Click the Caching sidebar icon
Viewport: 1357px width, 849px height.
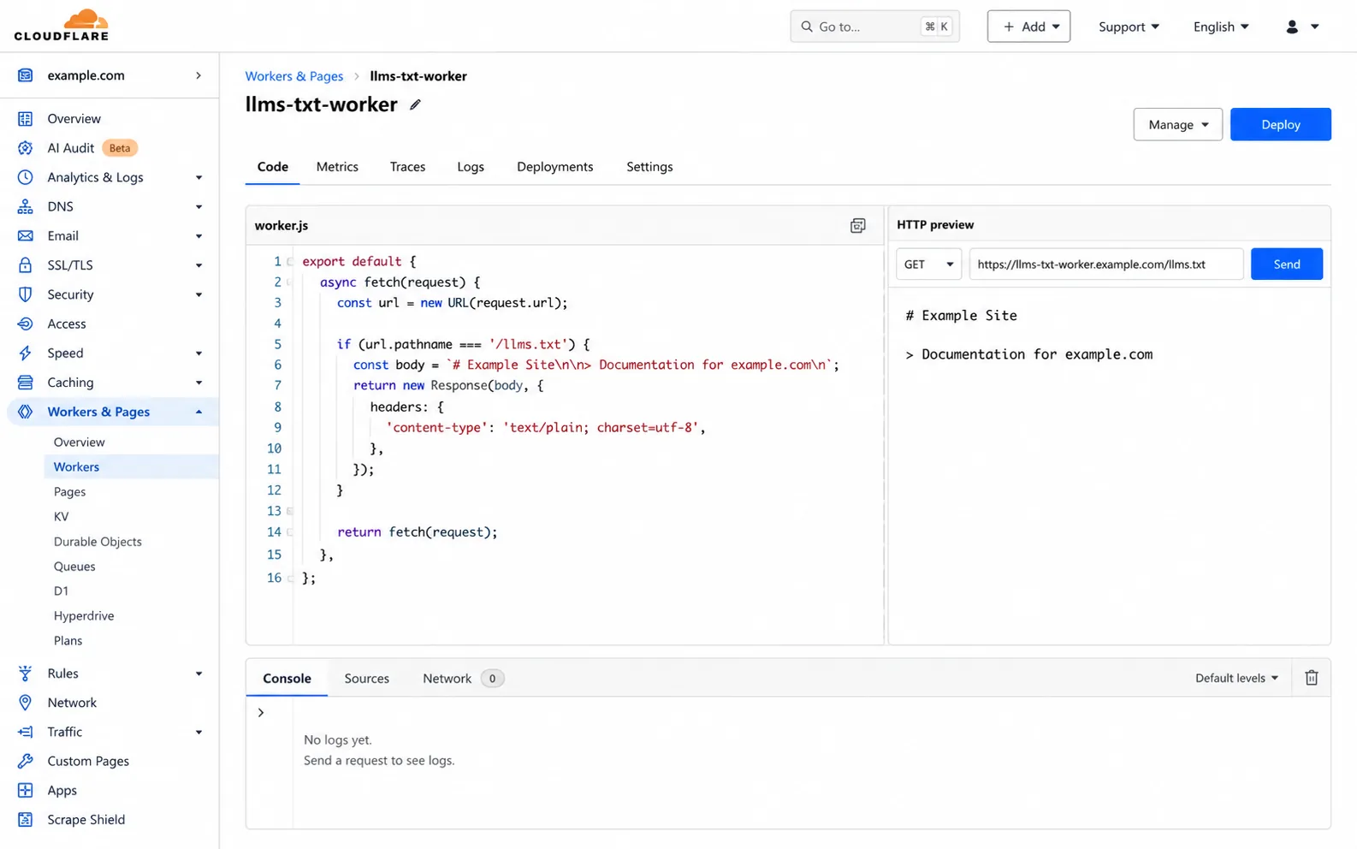click(x=26, y=383)
